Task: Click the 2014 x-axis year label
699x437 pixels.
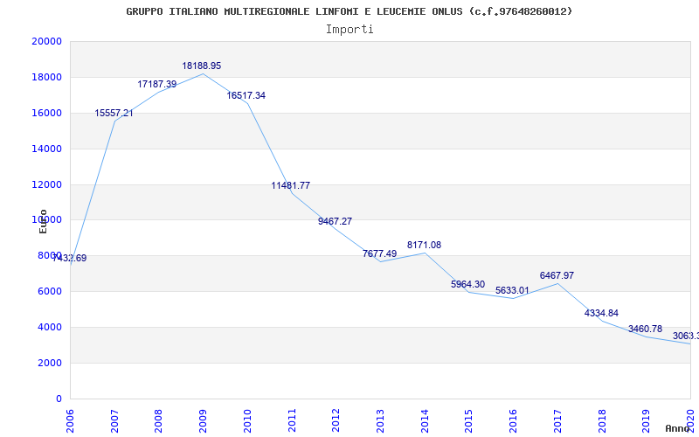Action: pos(425,420)
